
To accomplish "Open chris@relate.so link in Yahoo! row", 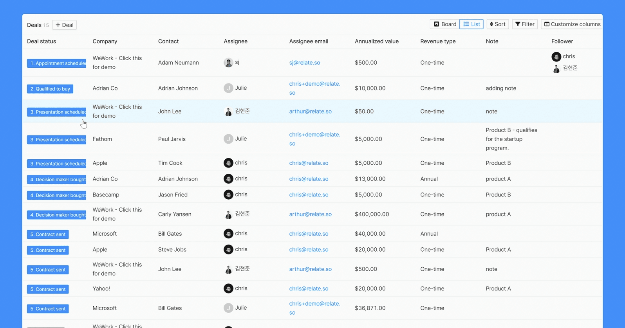I will tap(309, 288).
